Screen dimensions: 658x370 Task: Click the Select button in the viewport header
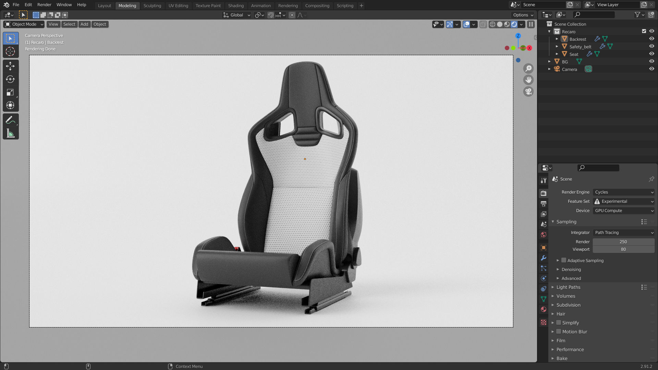[69, 24]
